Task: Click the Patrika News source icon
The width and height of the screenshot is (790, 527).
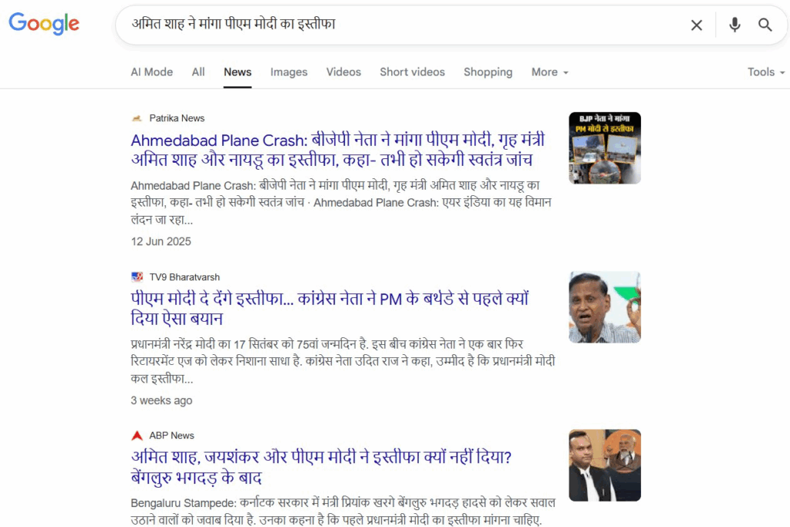Action: 137,118
